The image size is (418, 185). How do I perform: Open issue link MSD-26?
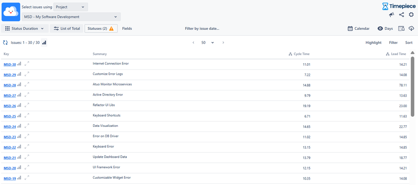(10, 106)
